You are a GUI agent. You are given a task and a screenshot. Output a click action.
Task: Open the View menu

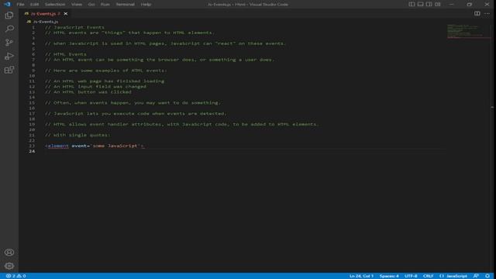coord(77,5)
